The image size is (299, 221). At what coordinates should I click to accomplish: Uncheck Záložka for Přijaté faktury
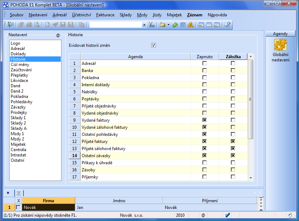233,141
